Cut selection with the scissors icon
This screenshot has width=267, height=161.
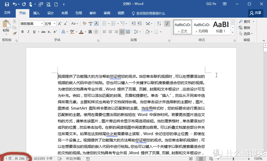[x=15, y=21]
